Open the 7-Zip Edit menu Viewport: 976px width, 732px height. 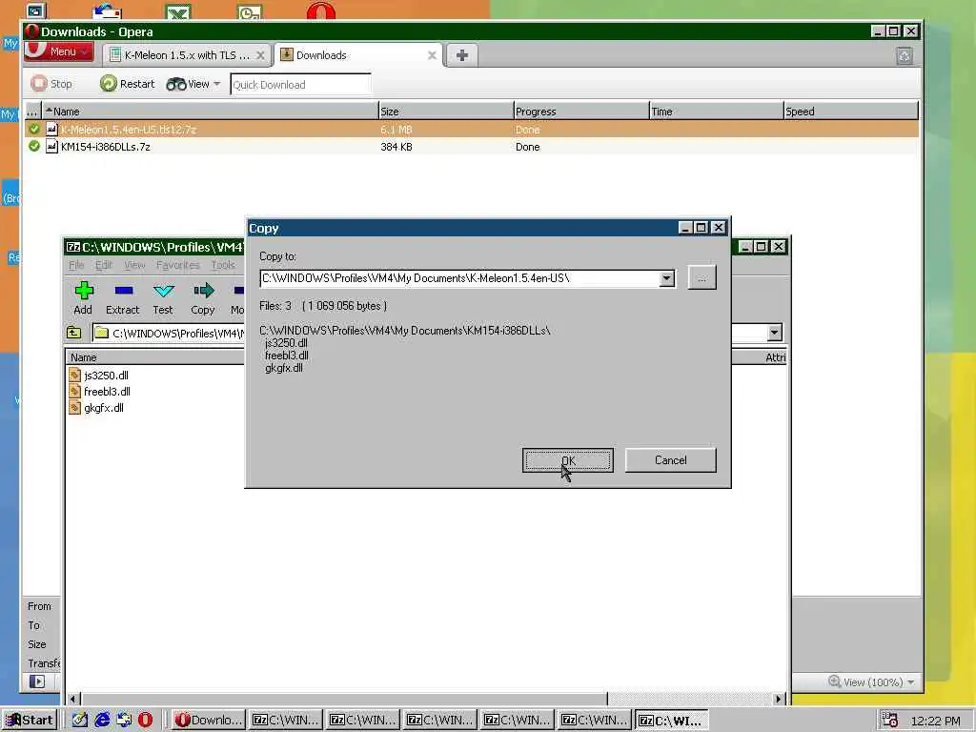[103, 265]
